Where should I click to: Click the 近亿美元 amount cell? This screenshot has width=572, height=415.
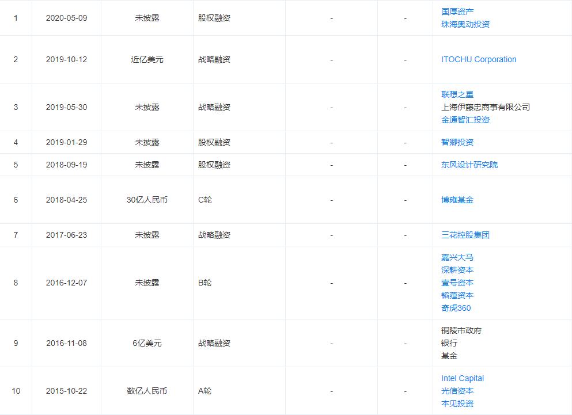[x=147, y=59]
